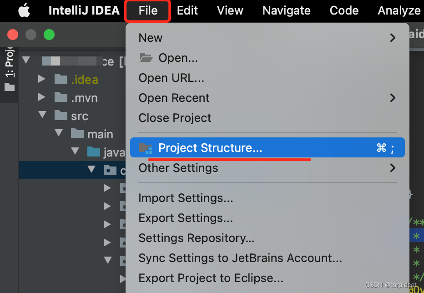Collapse the highlighted package node arrow
This screenshot has height=293, width=424.
(91, 169)
